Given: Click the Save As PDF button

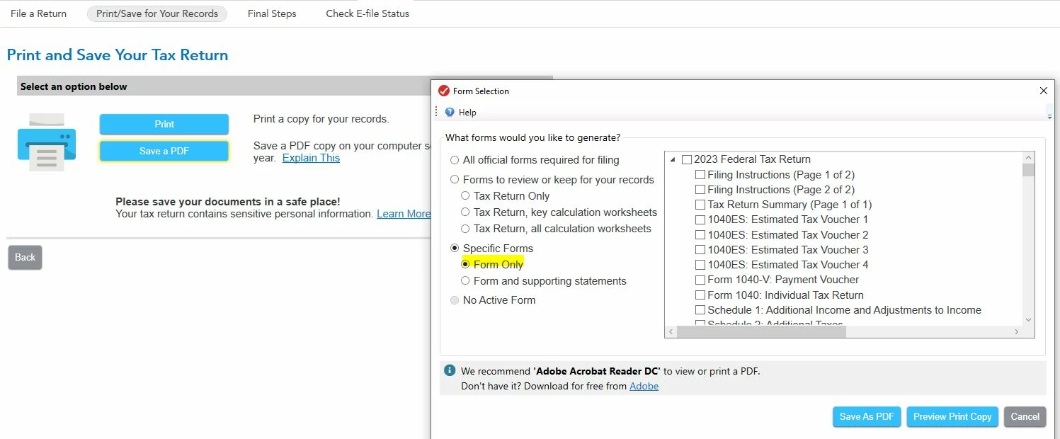Looking at the screenshot, I should (x=867, y=417).
